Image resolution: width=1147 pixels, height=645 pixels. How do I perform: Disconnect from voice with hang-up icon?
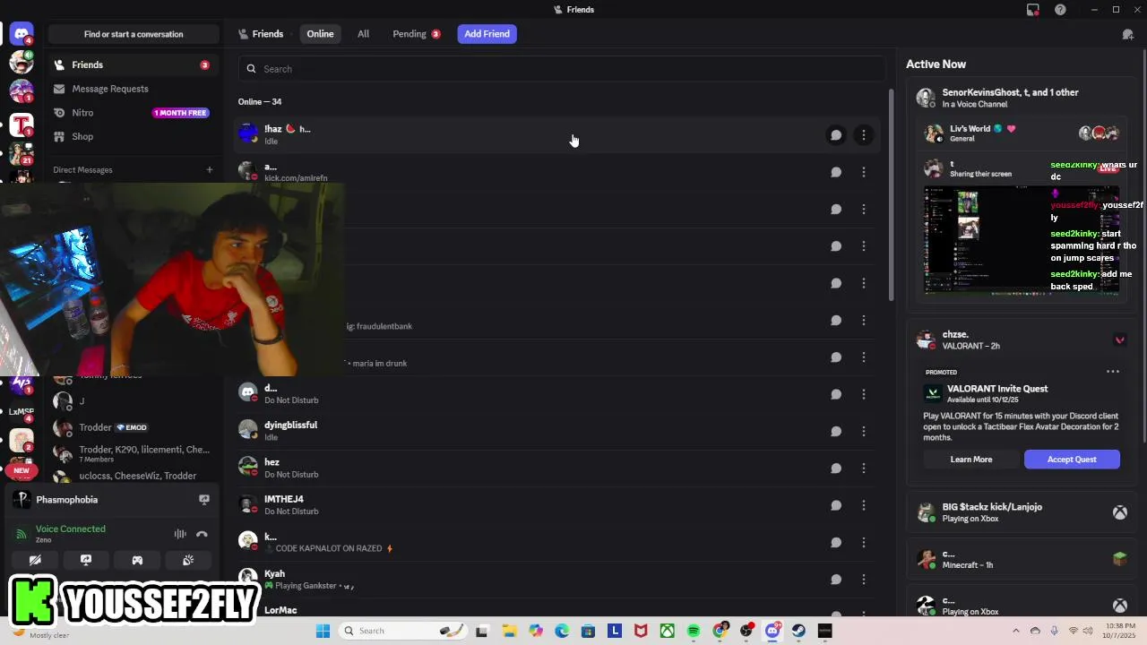202,534
